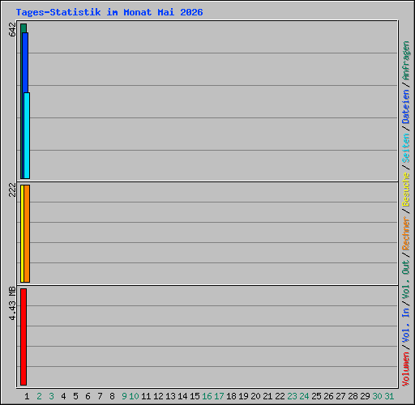Click the Dateien legend label
The width and height of the screenshot is (415, 405).
405,106
